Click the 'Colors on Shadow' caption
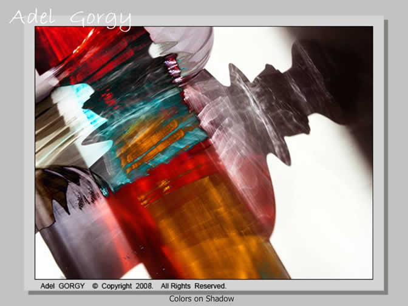408x306 pixels. 203,299
